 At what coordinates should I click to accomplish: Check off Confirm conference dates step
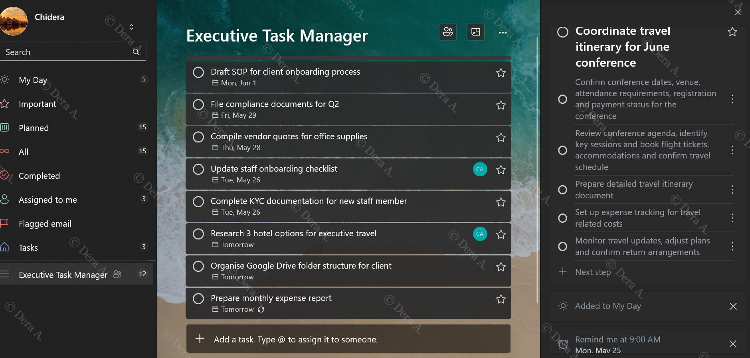562,99
